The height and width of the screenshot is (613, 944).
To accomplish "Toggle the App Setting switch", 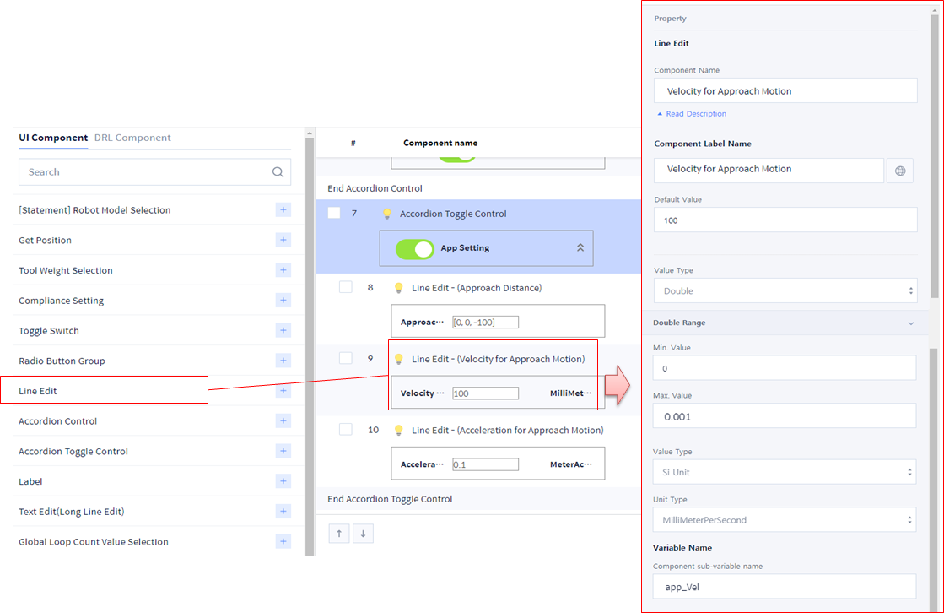I will [414, 248].
